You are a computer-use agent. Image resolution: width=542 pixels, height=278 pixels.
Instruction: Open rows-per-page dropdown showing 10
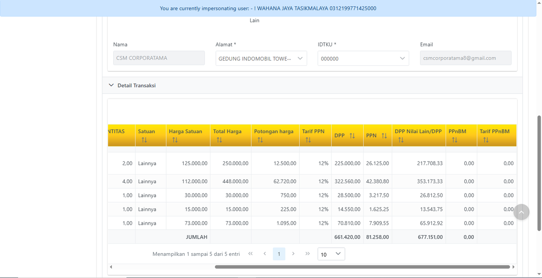click(331, 254)
